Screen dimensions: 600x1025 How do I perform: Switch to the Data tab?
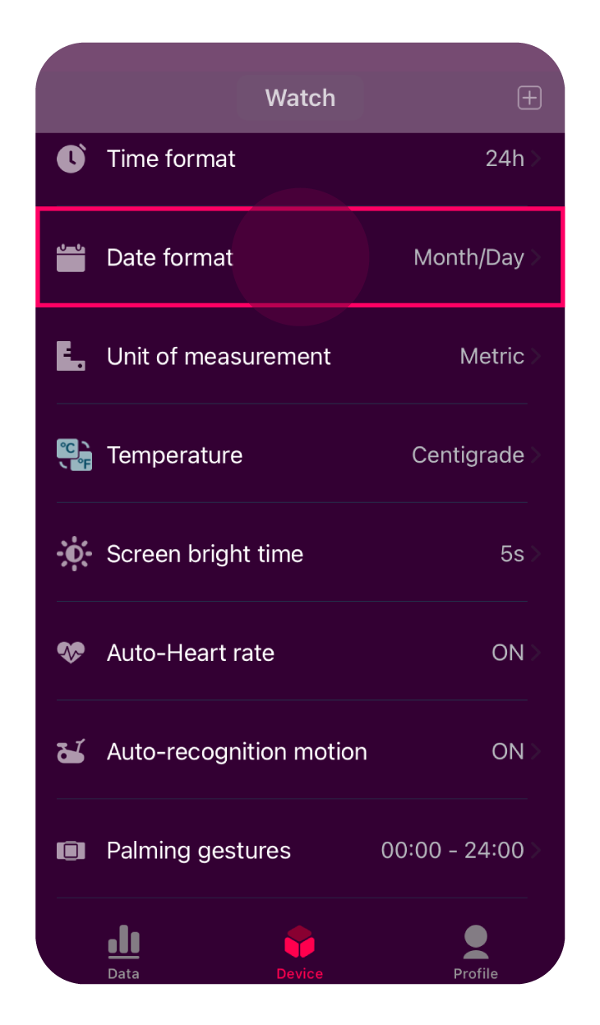(x=123, y=952)
